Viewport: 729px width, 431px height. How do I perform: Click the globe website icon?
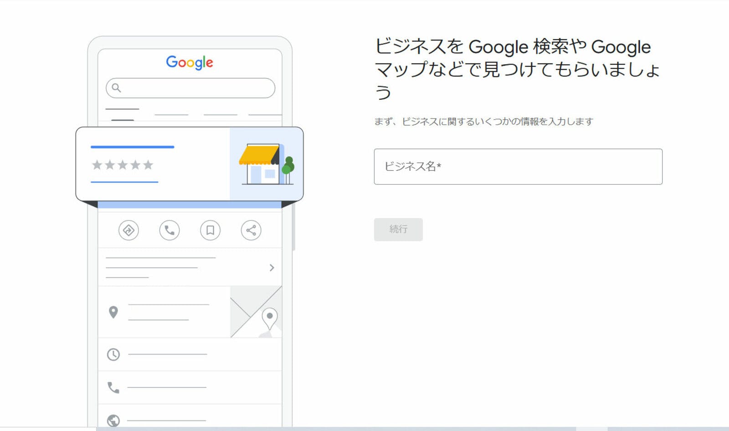(x=113, y=421)
